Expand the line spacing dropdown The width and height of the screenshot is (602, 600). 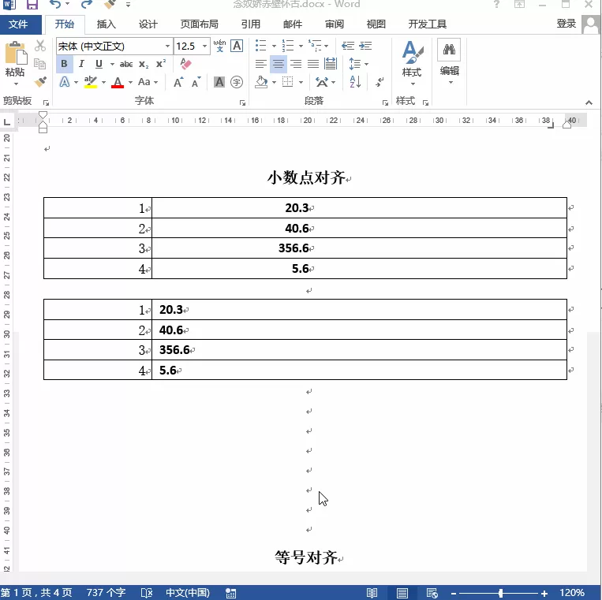[366, 64]
